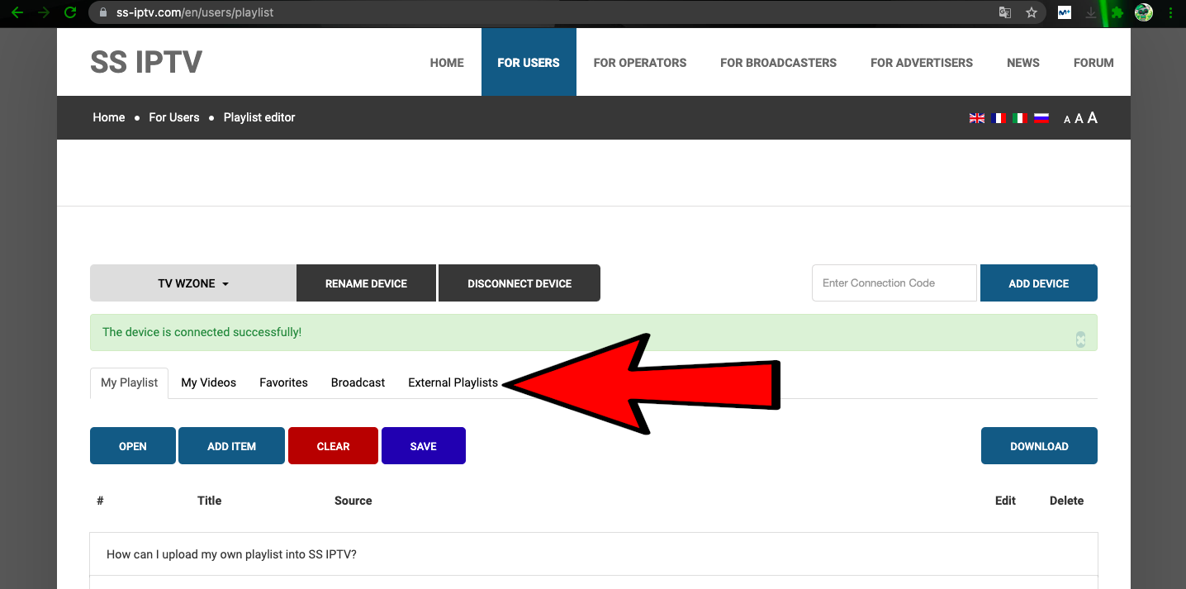
Task: Go to FOR OPERATORS in the top navigation
Action: click(639, 63)
